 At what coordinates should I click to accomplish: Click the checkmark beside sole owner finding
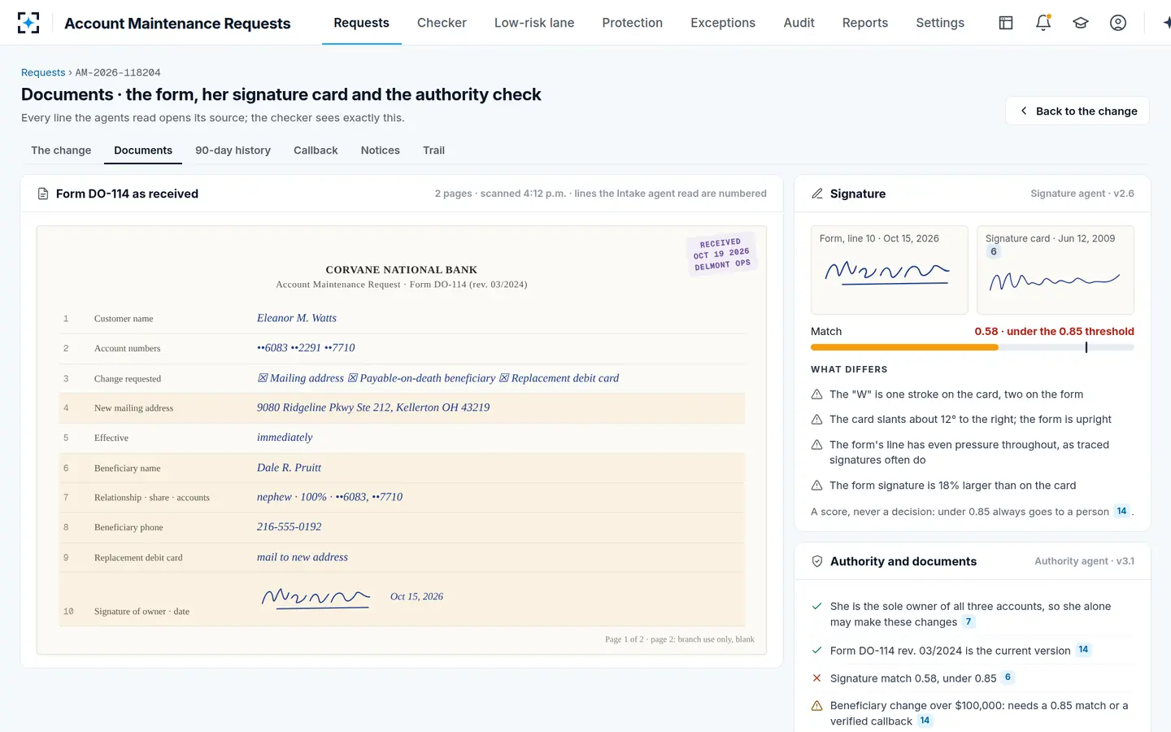(x=816, y=606)
